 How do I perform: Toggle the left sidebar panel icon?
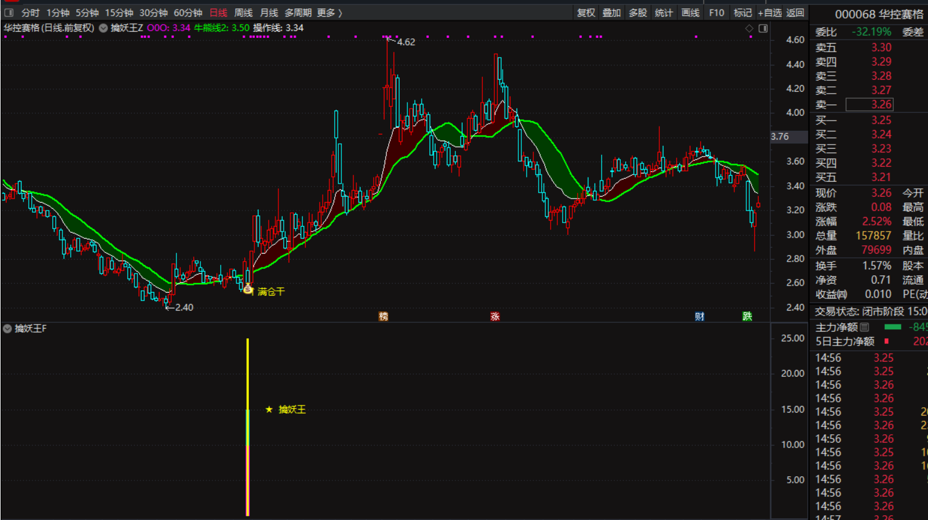(9, 13)
